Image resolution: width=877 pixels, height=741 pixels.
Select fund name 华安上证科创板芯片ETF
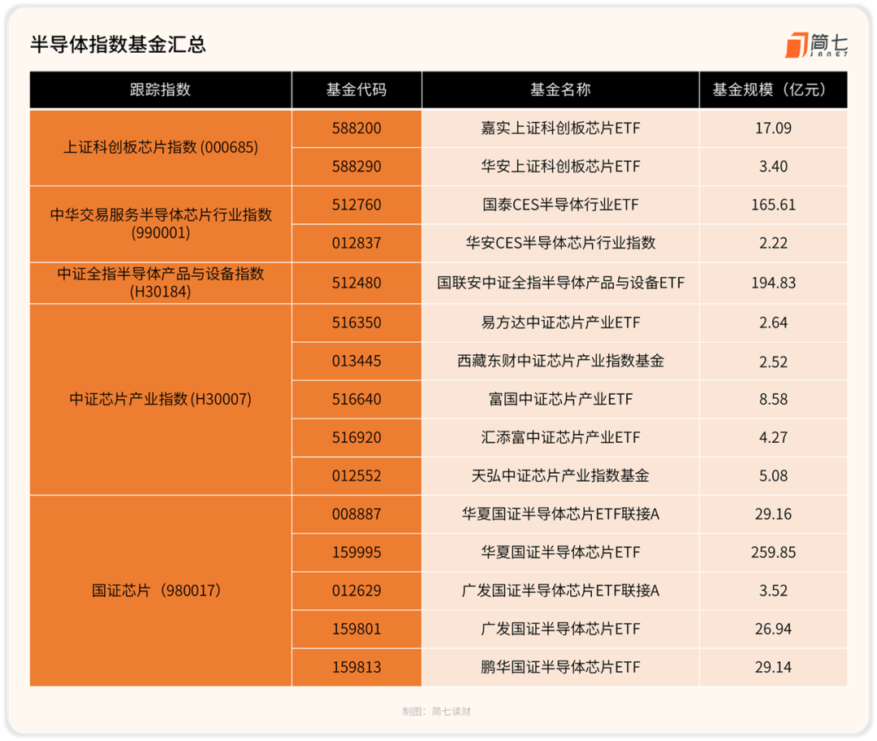[560, 167]
